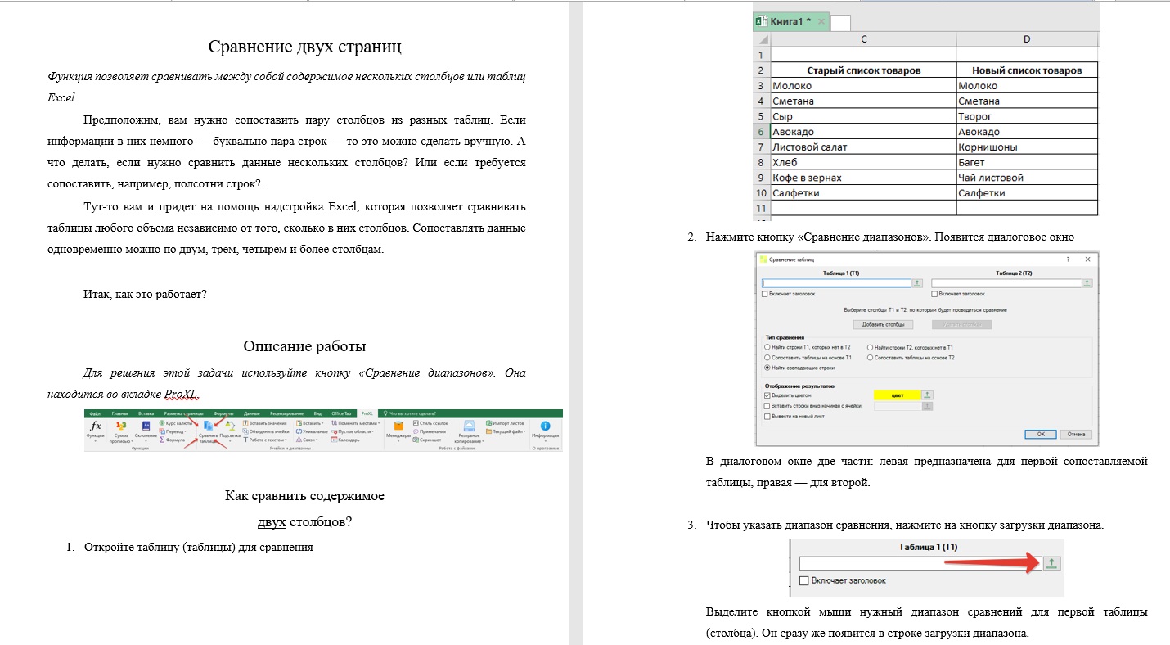Uncheck the Выделить цветом checkbox
The image size is (1170, 645).
click(x=767, y=395)
